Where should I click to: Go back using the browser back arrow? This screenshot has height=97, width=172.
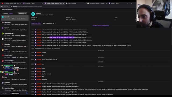click(x=2, y=6)
